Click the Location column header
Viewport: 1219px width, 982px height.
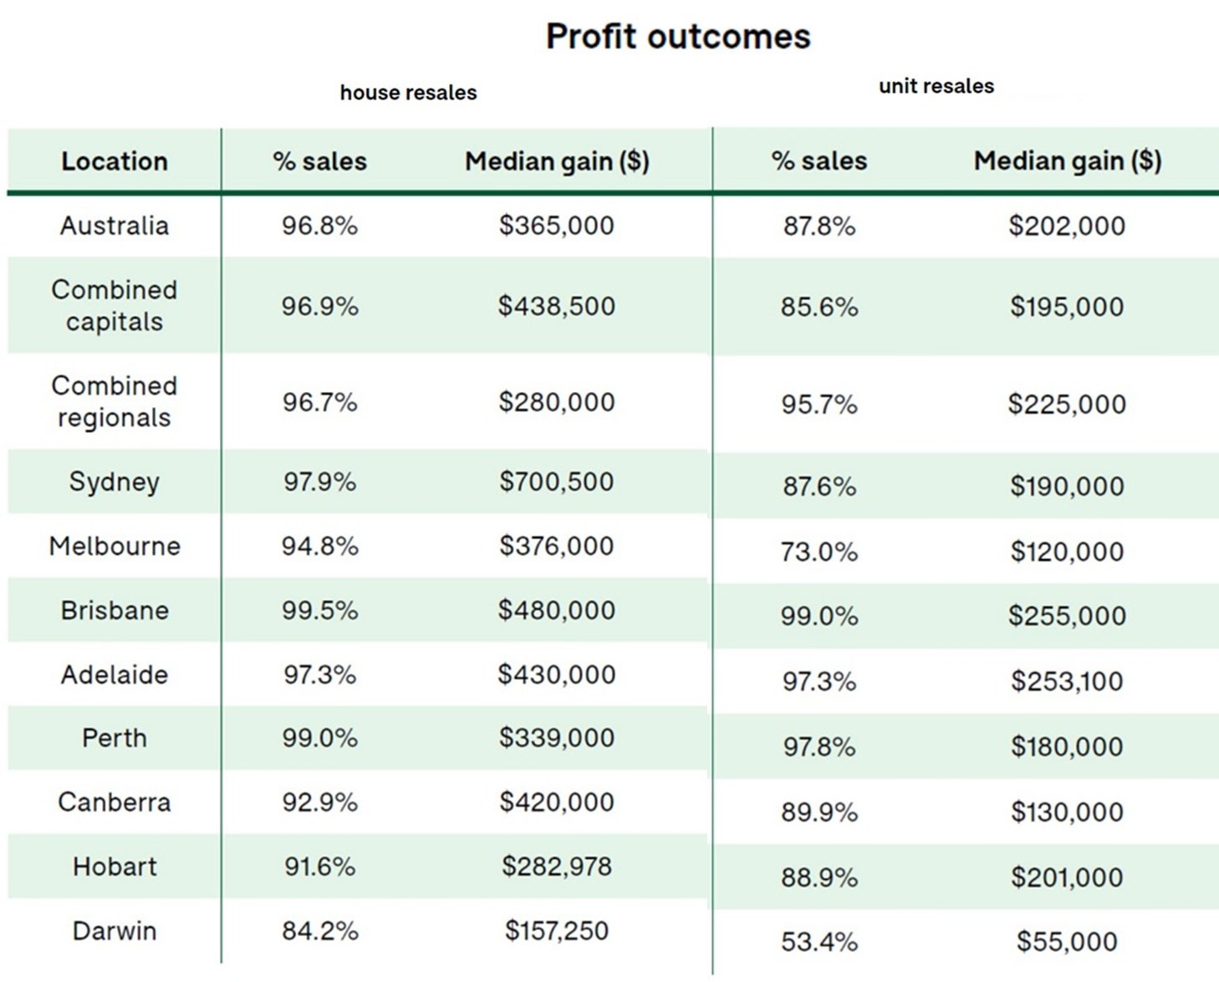point(115,161)
